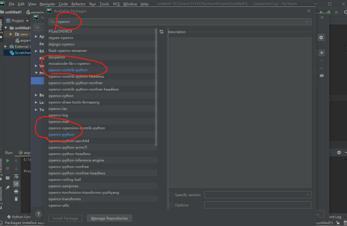Image resolution: width=347 pixels, height=226 pixels.
Task: Toggle soft-wrap in Run console
Action: pos(16,176)
